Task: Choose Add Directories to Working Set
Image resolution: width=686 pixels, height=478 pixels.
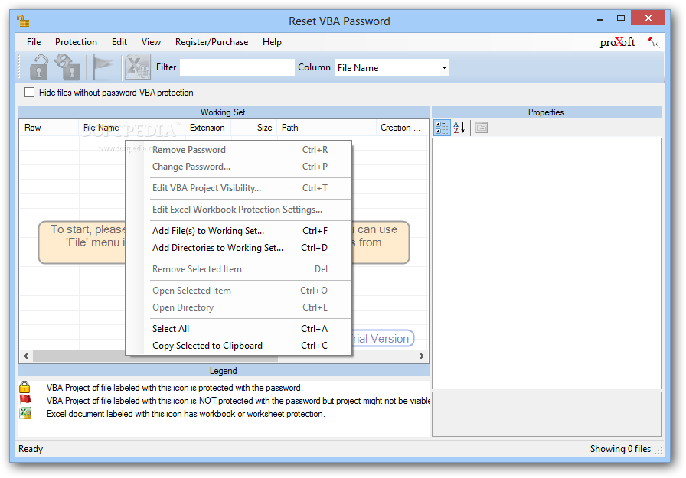Action: coord(238,248)
